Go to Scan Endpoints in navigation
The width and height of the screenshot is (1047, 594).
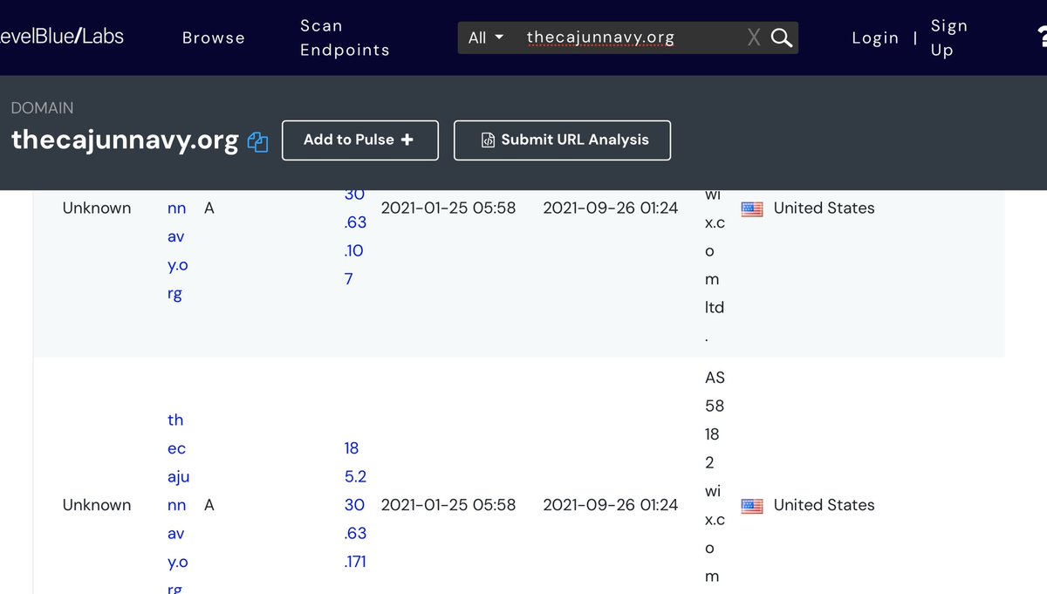pos(345,38)
